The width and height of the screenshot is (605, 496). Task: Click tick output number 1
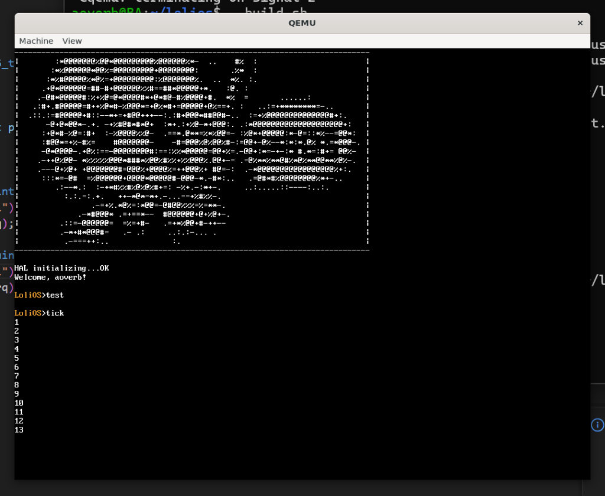pyautogui.click(x=17, y=322)
